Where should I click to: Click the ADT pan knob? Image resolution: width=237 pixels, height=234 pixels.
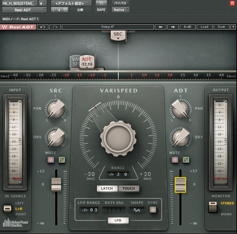pos(180,109)
